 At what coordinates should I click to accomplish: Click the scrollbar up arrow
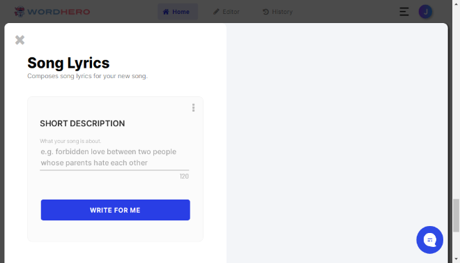point(457,3)
